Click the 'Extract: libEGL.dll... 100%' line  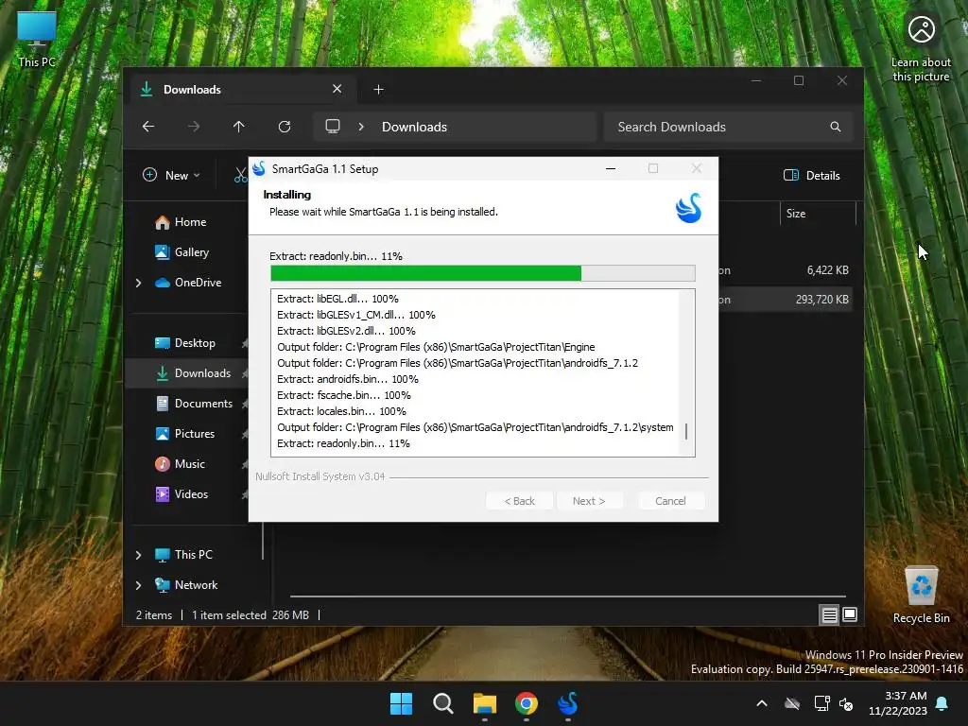point(337,299)
